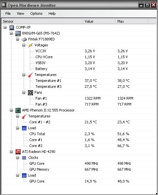Click the Fans icon
Screen dimensions: 158x195
30,93
